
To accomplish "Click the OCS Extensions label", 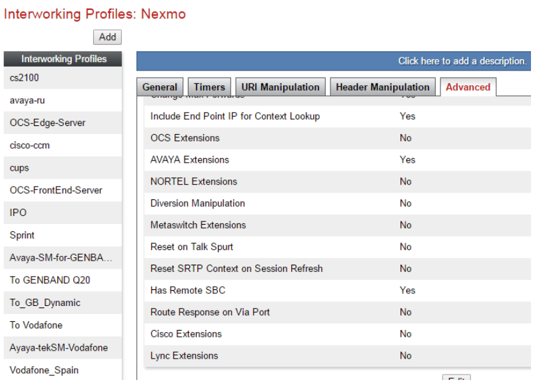I will [x=185, y=138].
